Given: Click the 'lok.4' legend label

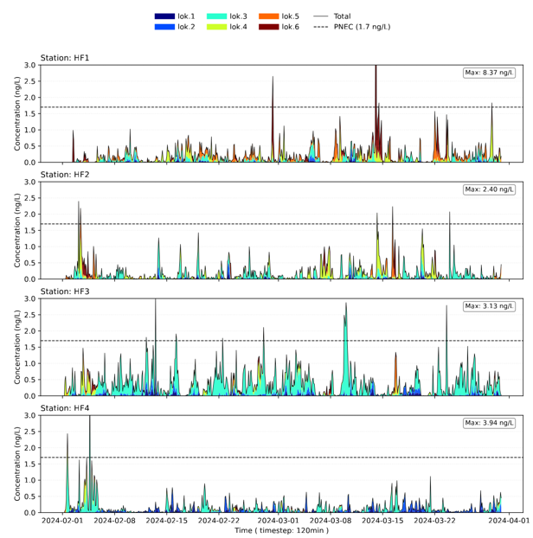Looking at the screenshot, I should click(x=238, y=27).
